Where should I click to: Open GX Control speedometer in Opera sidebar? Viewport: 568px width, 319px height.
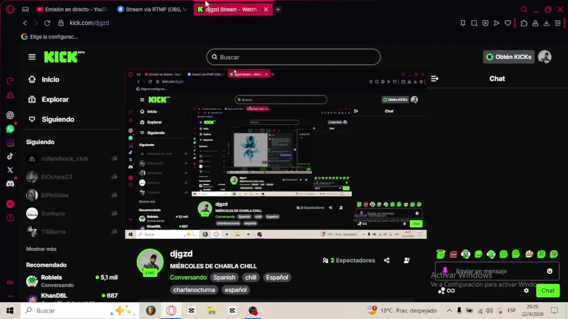point(10,81)
